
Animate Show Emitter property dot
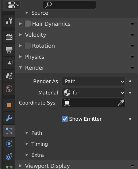(x=130, y=119)
